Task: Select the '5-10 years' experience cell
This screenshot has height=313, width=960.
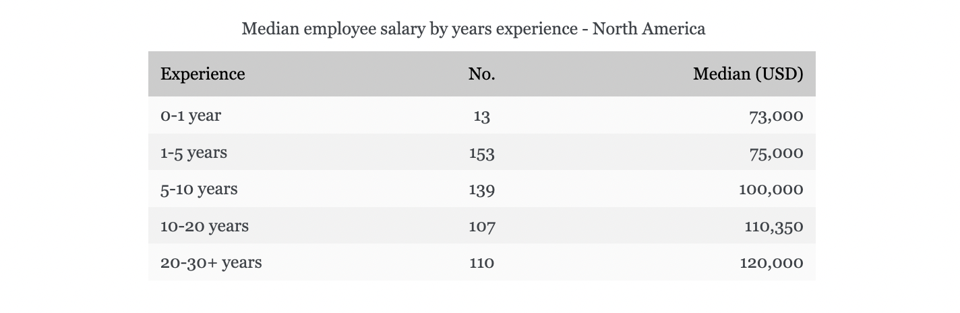Action: point(199,190)
